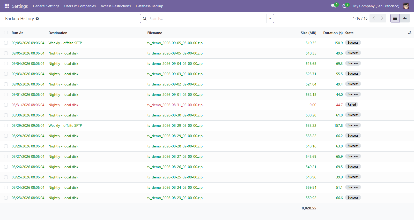Tick the select-all header checkbox

[6, 33]
